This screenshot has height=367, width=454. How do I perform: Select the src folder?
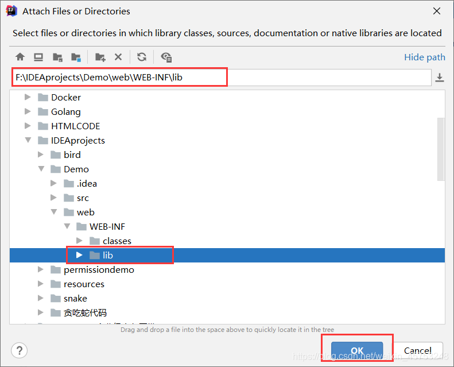pyautogui.click(x=76, y=198)
